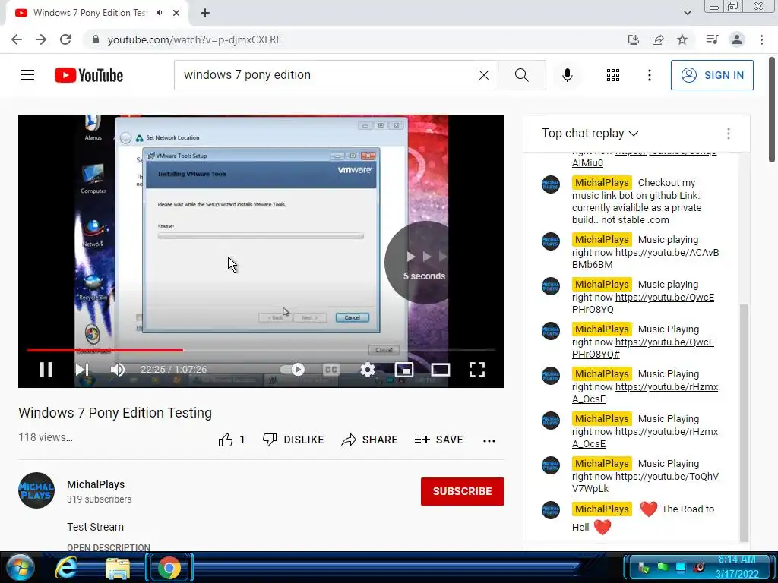Open Chrome profile avatar
The height and width of the screenshot is (583, 778).
[x=737, y=39]
